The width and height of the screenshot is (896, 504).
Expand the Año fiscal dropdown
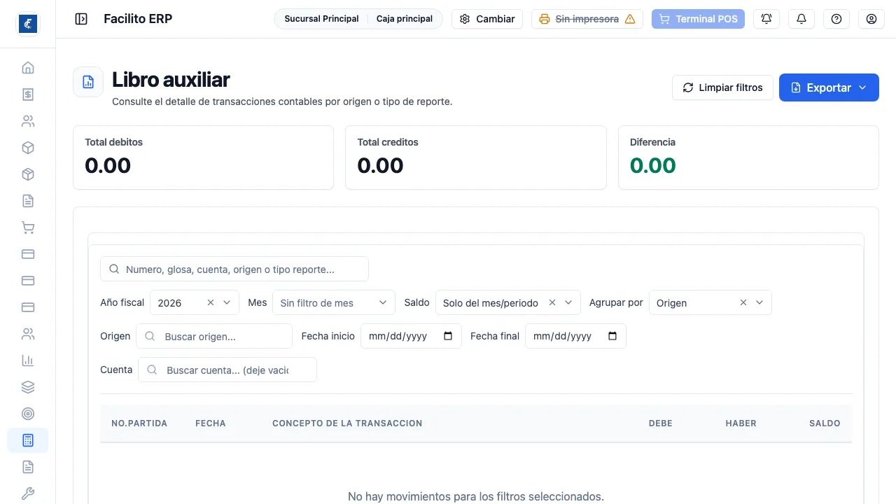tap(227, 302)
